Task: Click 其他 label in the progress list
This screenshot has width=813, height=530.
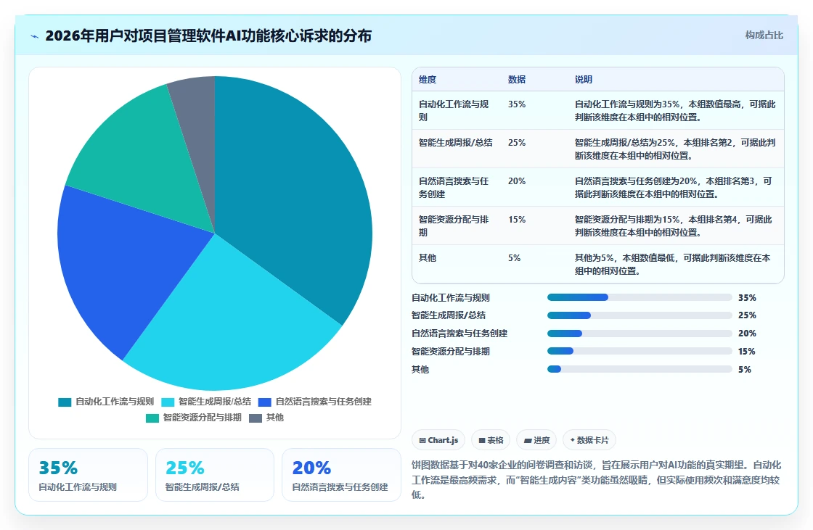Action: [420, 369]
